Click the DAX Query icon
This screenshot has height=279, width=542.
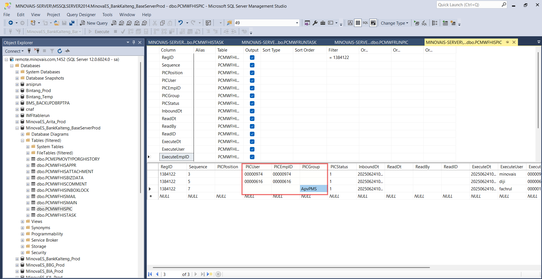[145, 23]
